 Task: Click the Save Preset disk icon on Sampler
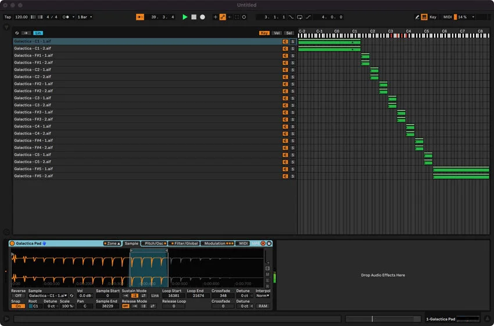269,243
